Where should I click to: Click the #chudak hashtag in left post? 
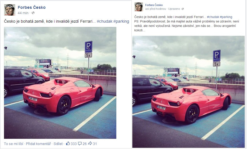(105, 21)
